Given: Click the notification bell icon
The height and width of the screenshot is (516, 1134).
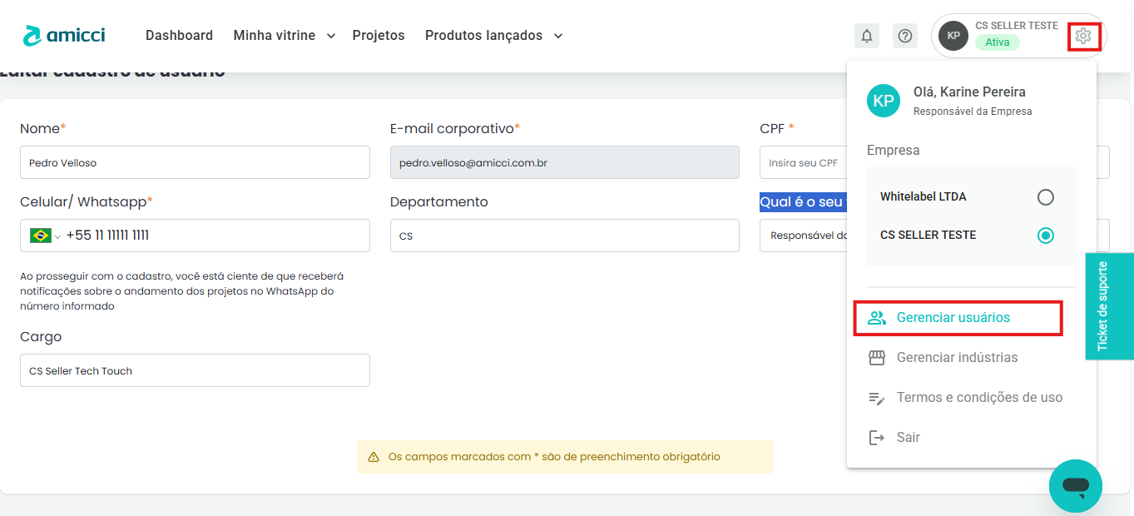Looking at the screenshot, I should pyautogui.click(x=867, y=36).
